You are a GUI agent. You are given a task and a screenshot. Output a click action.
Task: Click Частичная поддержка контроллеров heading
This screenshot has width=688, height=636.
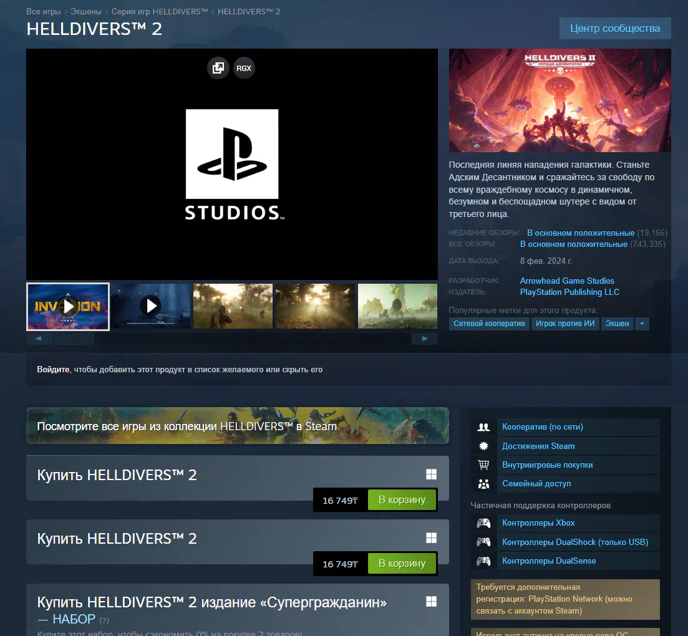click(541, 505)
